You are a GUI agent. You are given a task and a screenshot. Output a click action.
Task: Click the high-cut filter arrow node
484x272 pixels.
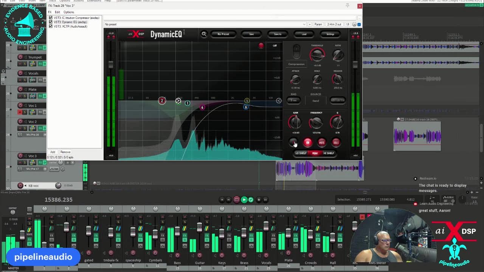279,100
